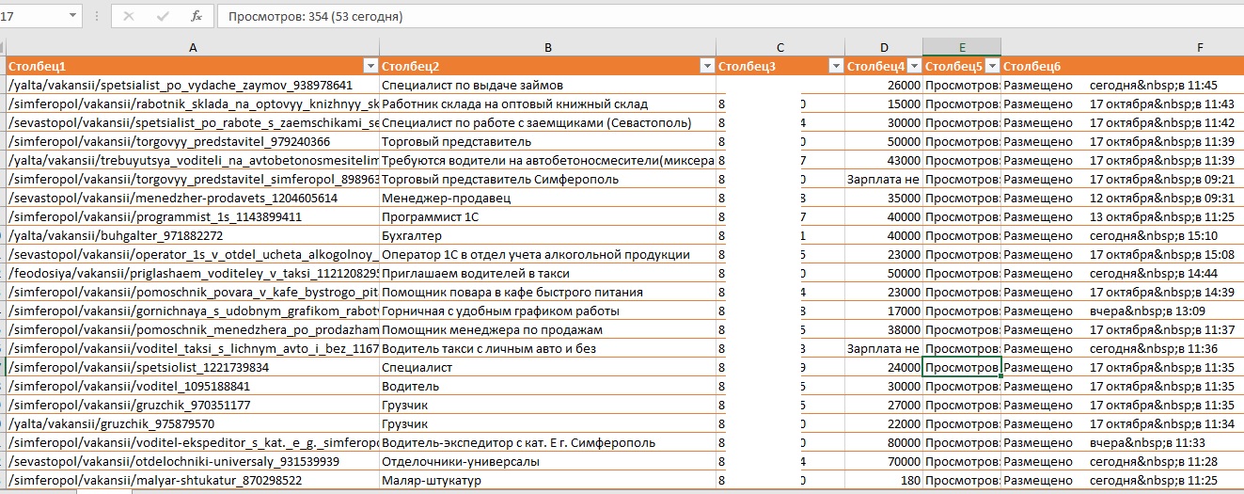Select the URL cell gruzchik_975879570
The image size is (1244, 494).
pos(193,423)
